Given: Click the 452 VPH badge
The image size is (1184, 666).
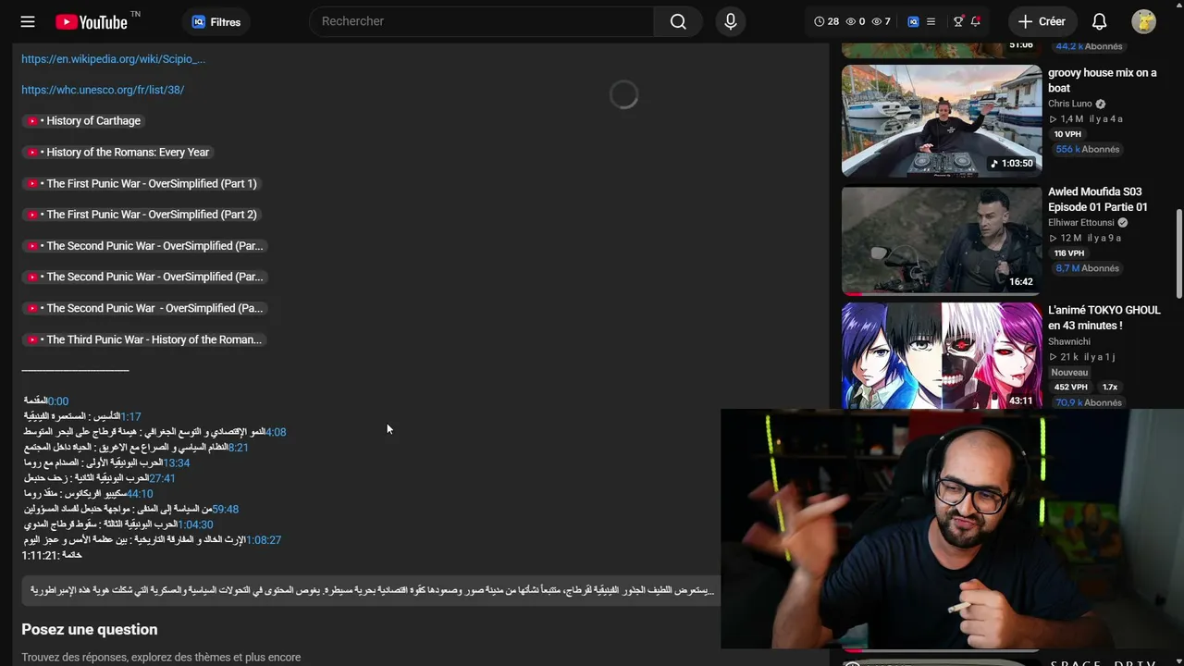Looking at the screenshot, I should coord(1071,388).
